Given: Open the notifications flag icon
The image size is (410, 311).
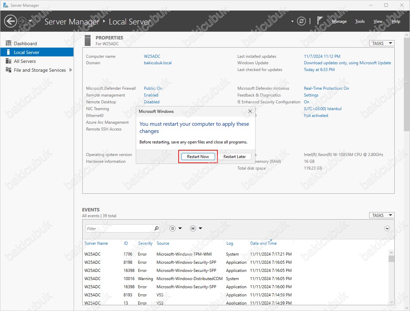Looking at the screenshot, I should point(320,21).
